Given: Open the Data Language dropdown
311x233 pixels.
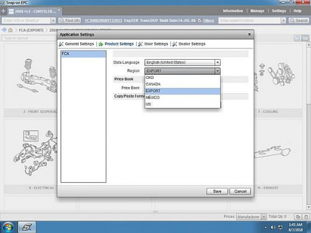Looking at the screenshot, I should coord(182,62).
